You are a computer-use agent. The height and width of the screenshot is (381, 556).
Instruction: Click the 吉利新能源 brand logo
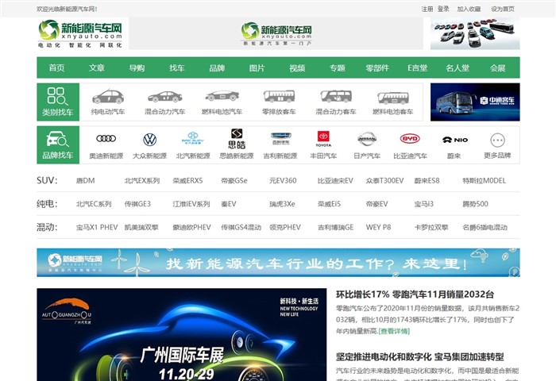point(280,139)
